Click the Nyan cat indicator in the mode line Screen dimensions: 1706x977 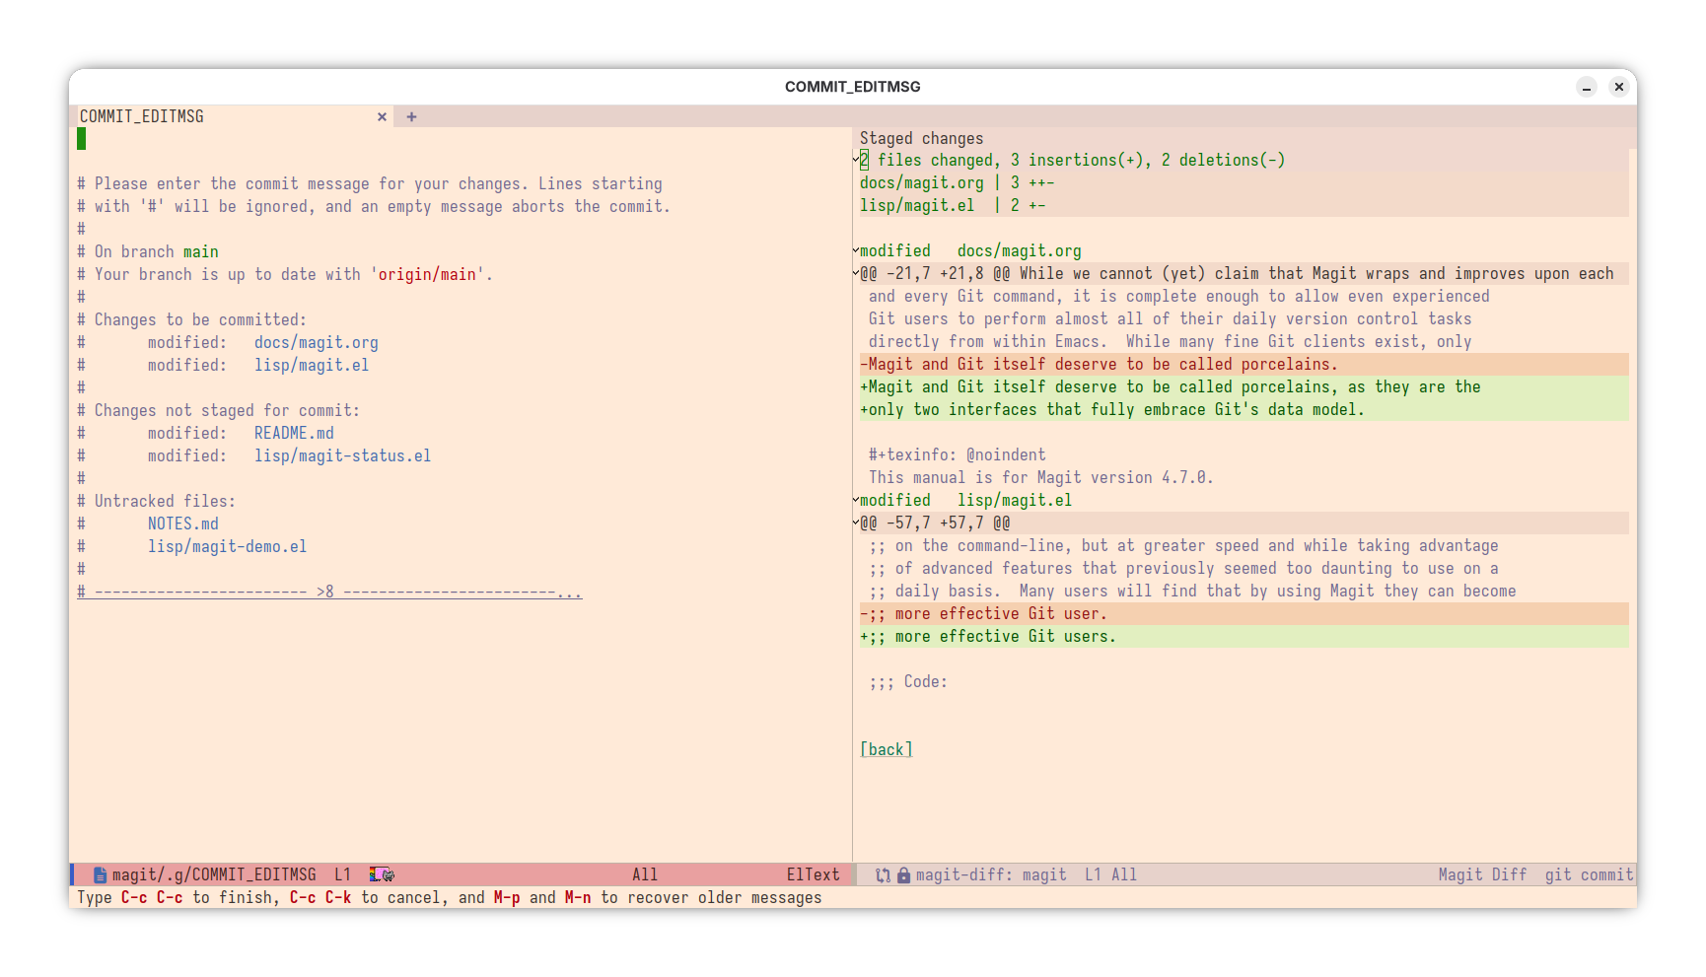[x=382, y=874]
